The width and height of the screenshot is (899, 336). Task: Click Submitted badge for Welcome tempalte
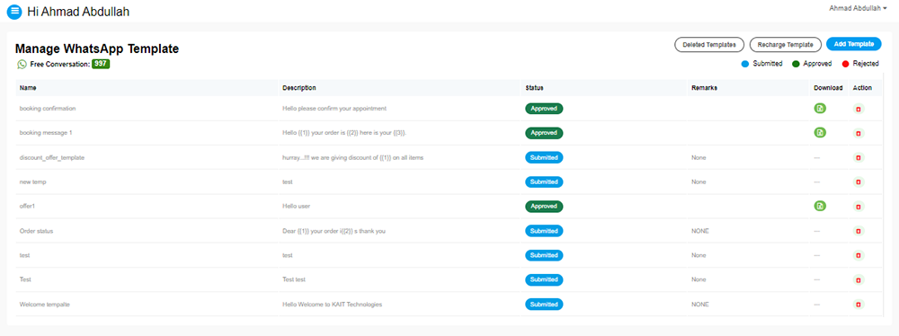click(544, 304)
